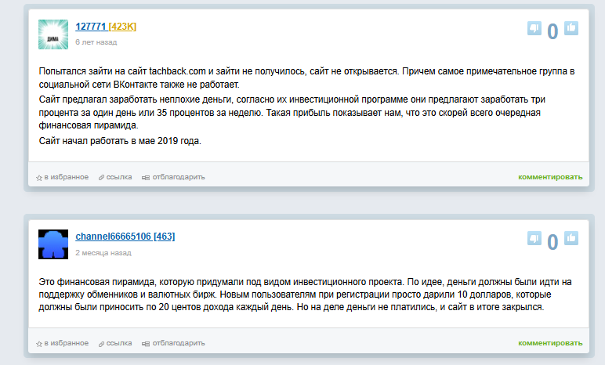
Task: Thank channel66665106 via отблагодарить
Action: click(173, 343)
